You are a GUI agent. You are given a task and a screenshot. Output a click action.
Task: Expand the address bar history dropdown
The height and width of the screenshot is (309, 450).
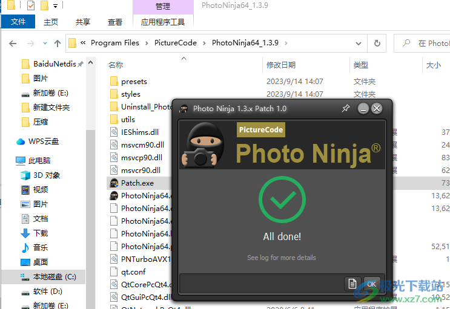[359, 44]
